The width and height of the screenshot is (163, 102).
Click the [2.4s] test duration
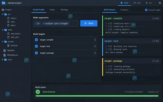(156, 41)
